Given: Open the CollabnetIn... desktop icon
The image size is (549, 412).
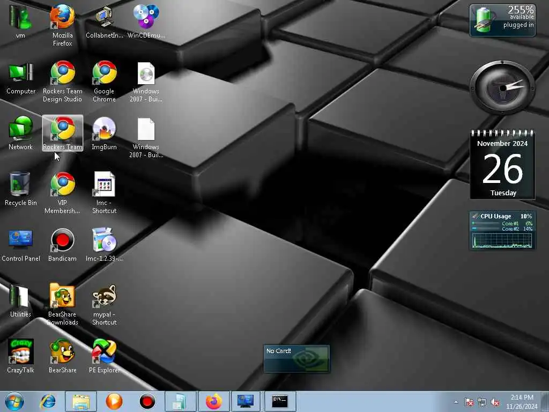Looking at the screenshot, I should pos(105,21).
